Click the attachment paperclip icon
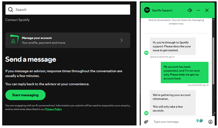 click(146, 122)
